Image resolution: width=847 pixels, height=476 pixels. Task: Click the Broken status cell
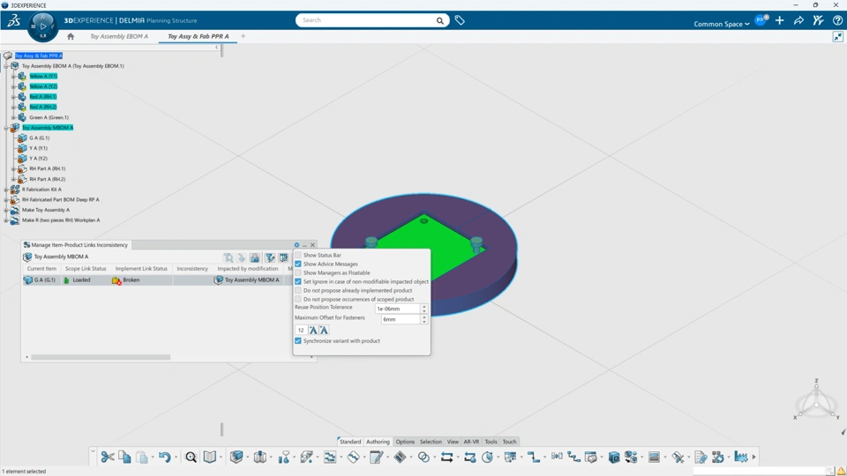pyautogui.click(x=141, y=280)
